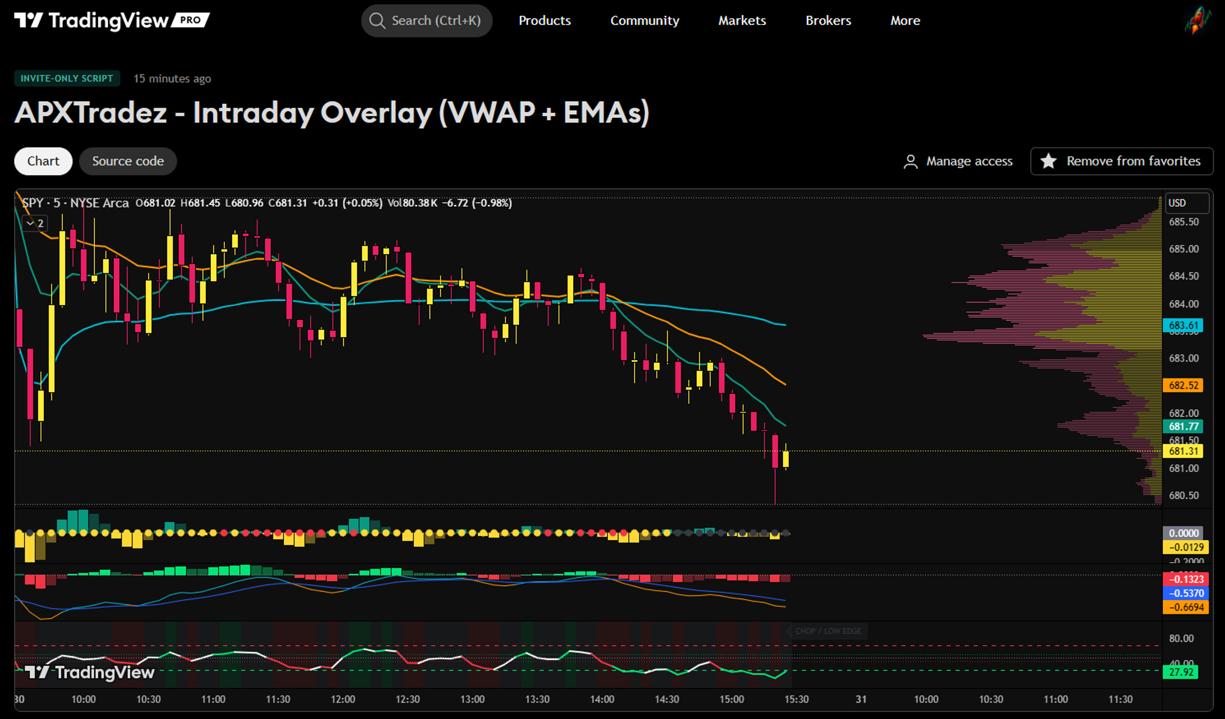Open Manage access for the script
Image resolution: width=1225 pixels, height=719 pixels.
point(958,161)
